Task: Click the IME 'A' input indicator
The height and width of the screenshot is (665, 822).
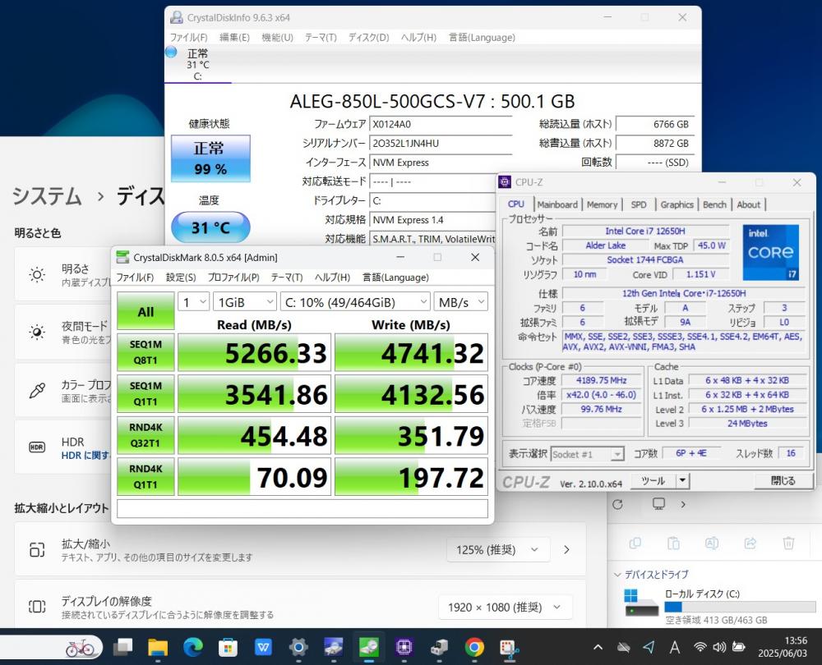Action: pos(675,647)
